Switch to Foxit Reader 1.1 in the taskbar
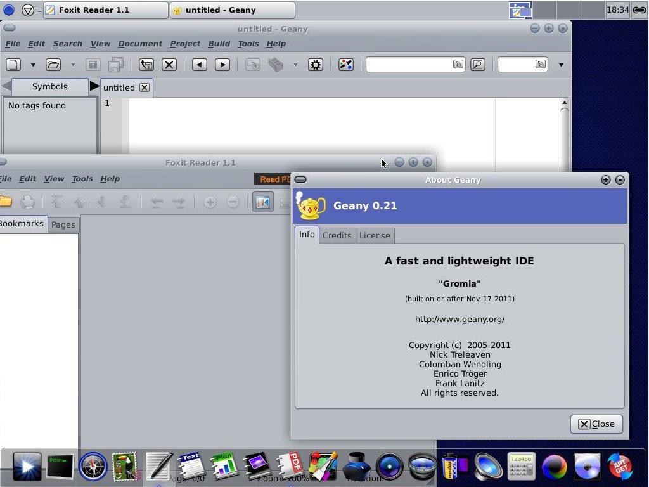This screenshot has width=649, height=487. (x=106, y=10)
